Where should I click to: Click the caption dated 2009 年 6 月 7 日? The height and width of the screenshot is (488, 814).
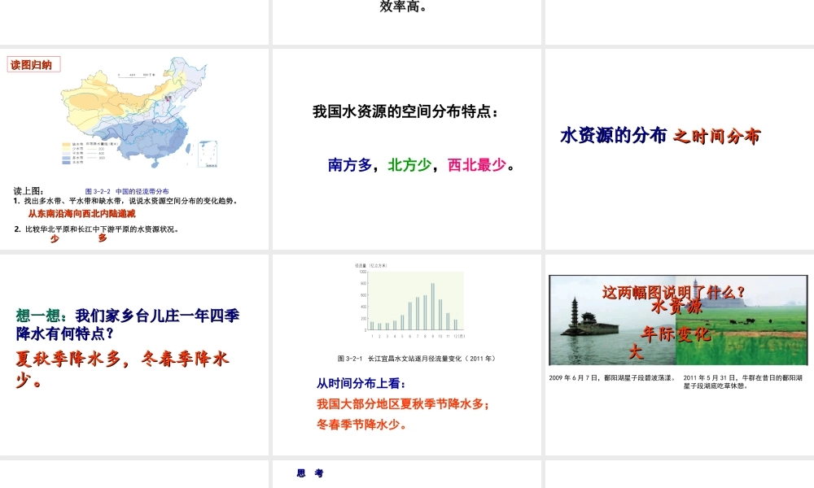coord(612,378)
